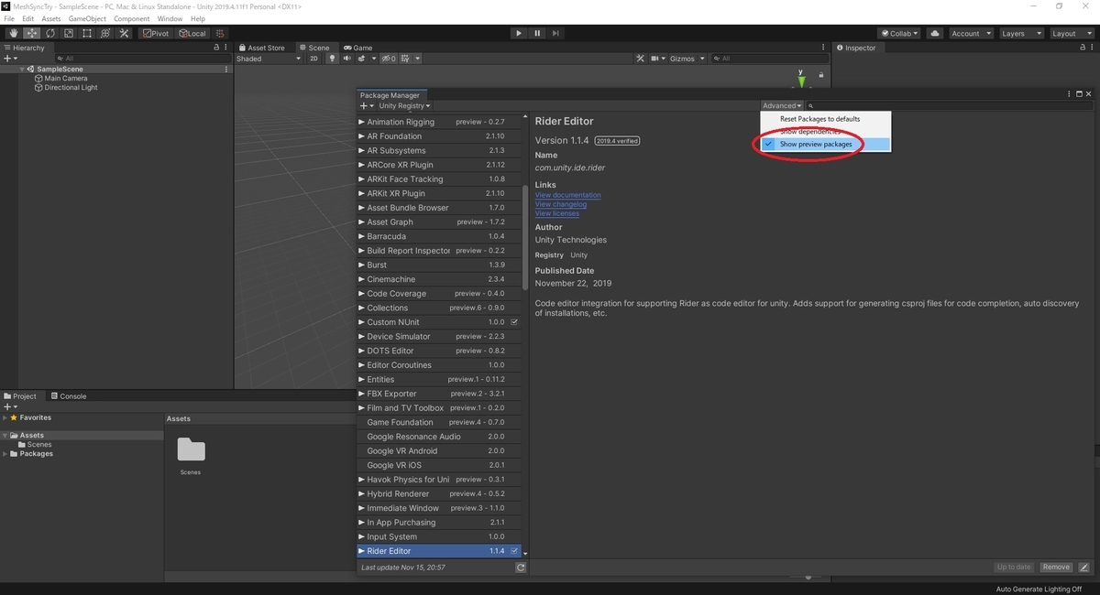
Task: Open the Scenes folder thumbnail
Action: pyautogui.click(x=191, y=449)
